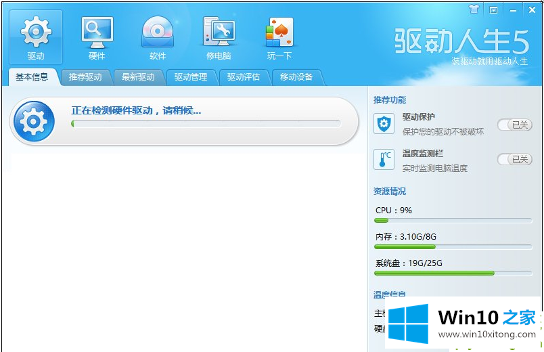Click the driver detection progress bar
544x352 pixels.
[x=206, y=124]
